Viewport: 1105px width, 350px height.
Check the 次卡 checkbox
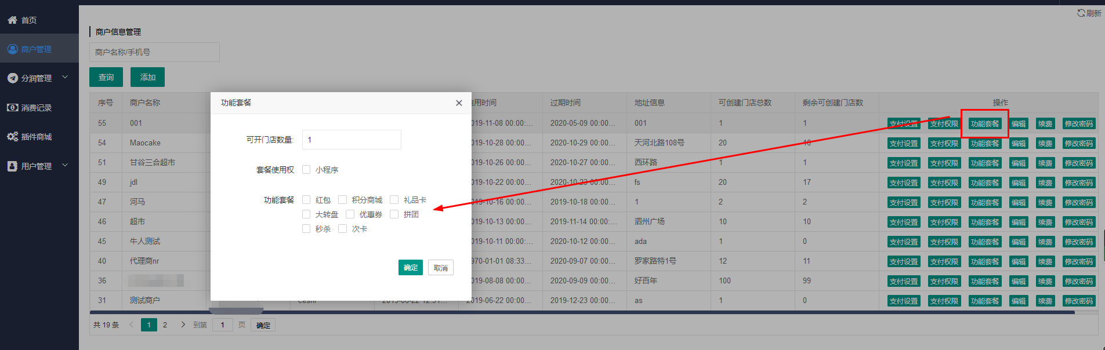pos(343,229)
